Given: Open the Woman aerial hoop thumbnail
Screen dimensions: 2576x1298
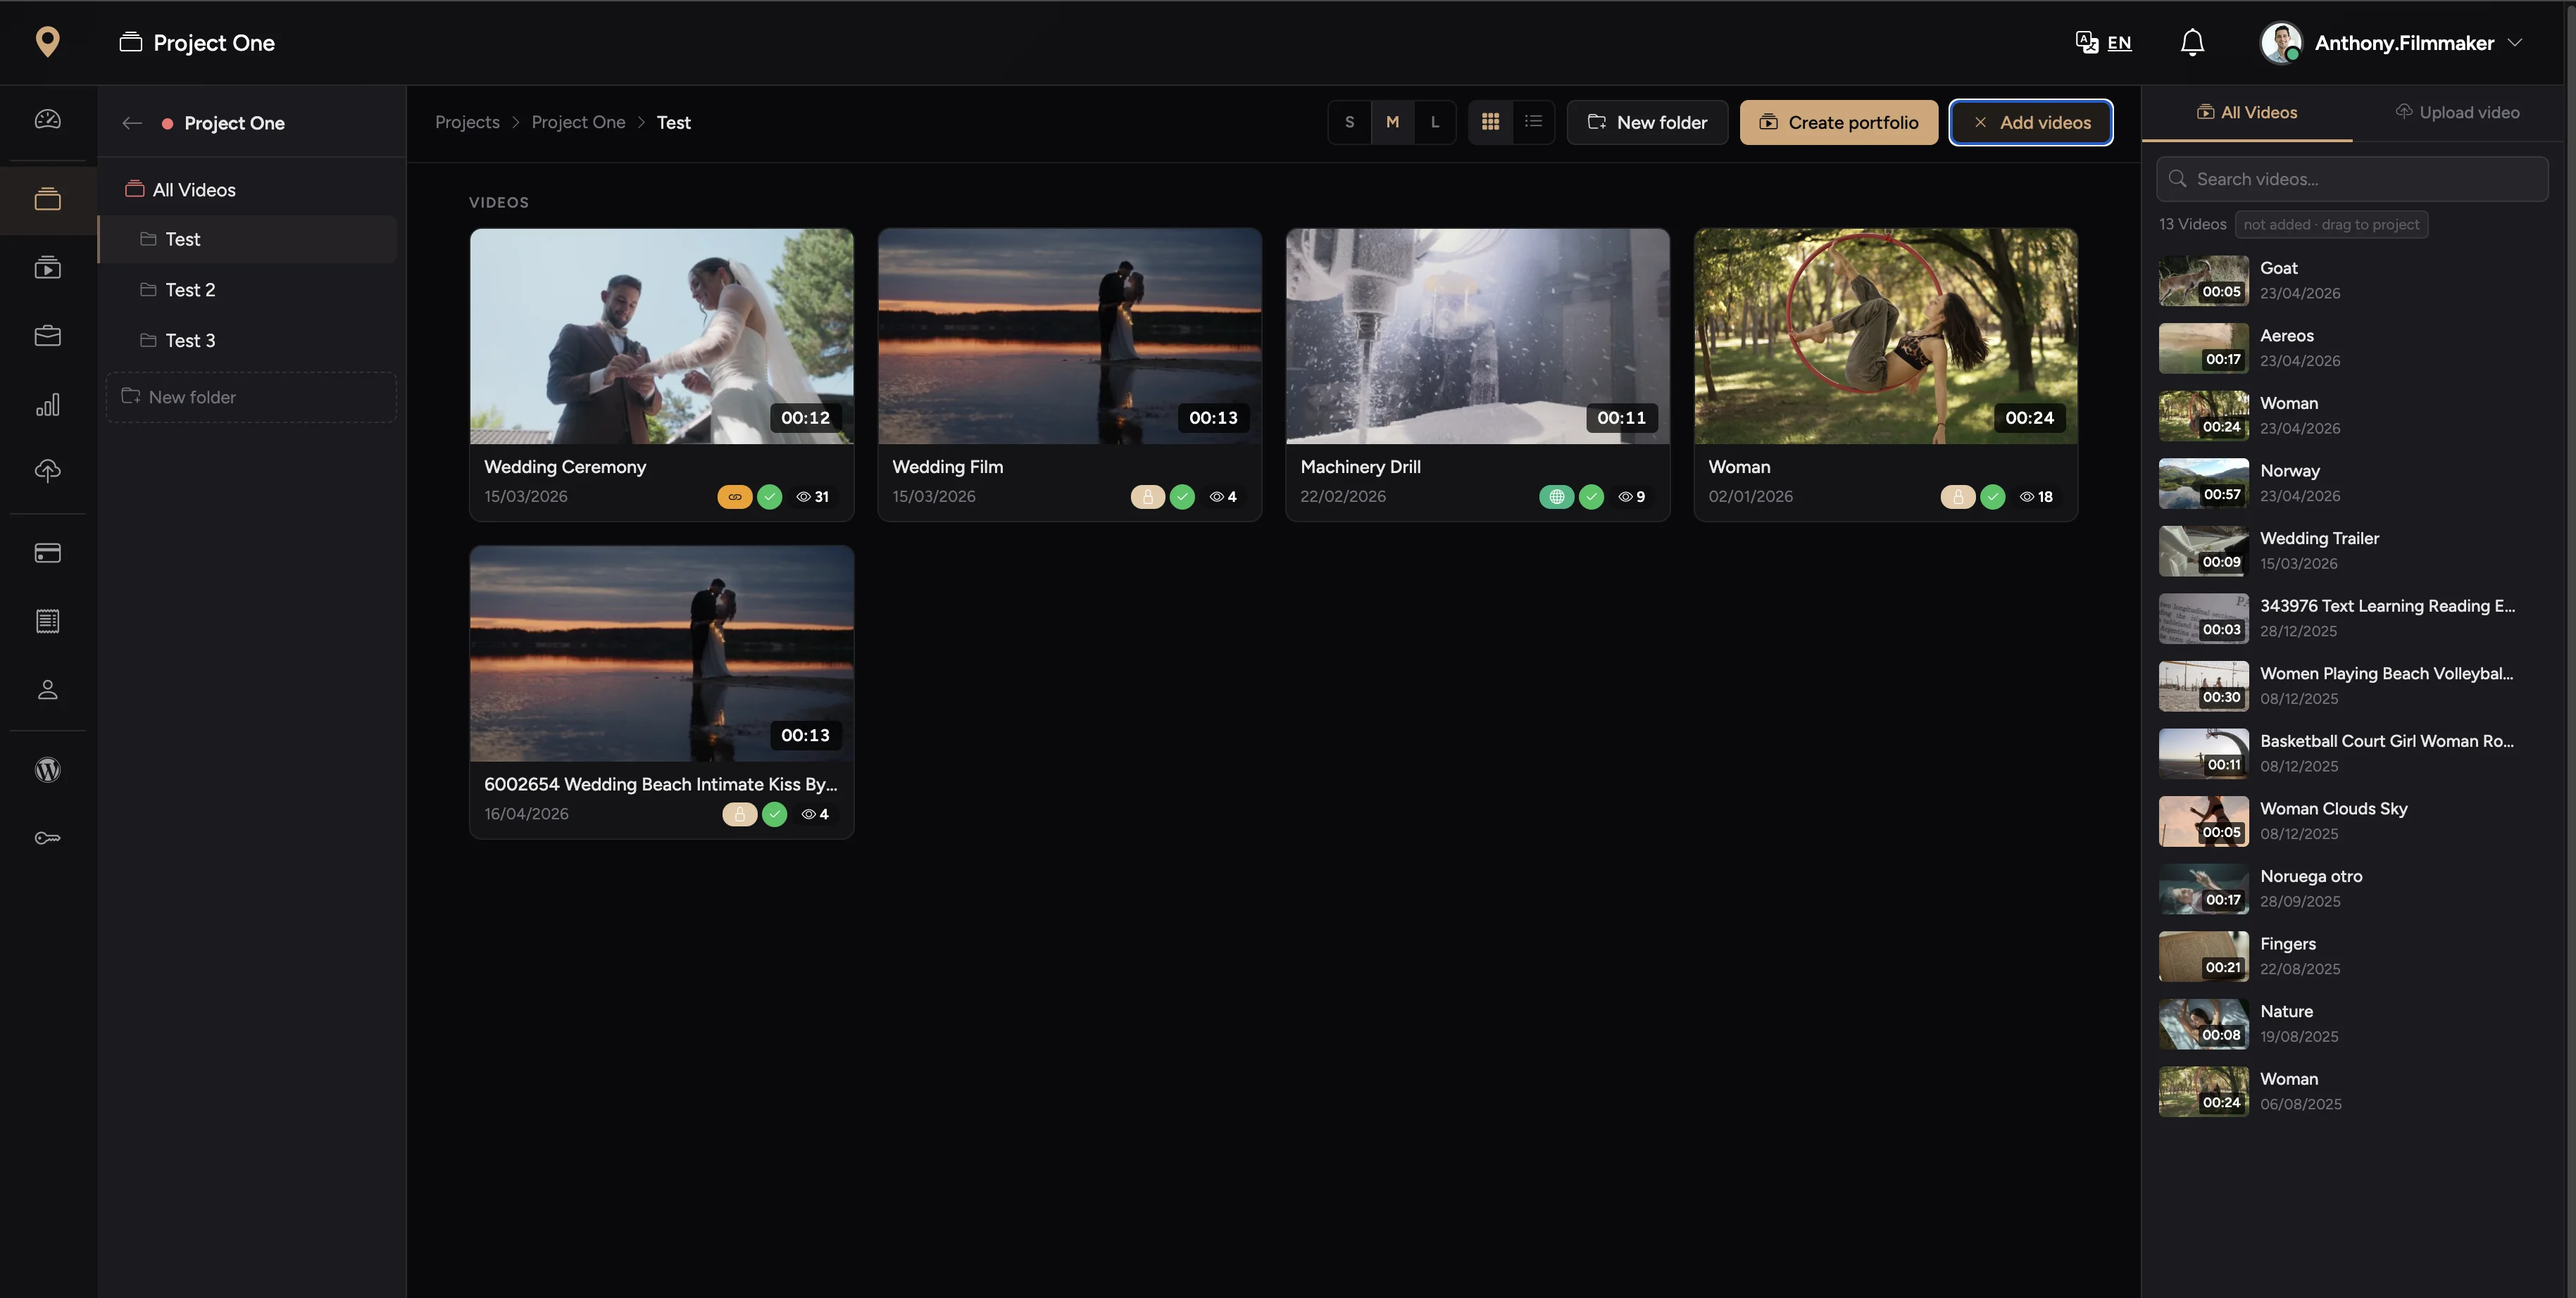Looking at the screenshot, I should 1885,336.
